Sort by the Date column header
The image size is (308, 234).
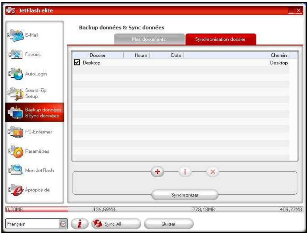coord(167,55)
